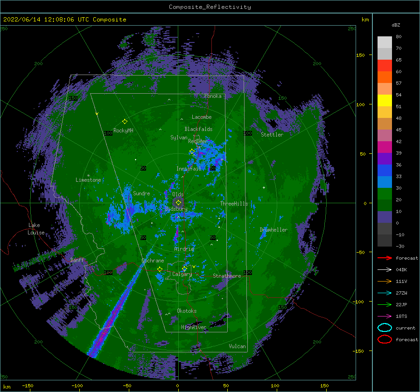
Task: Click the yellow diamond marker near RockyMH
Action: tap(125, 122)
